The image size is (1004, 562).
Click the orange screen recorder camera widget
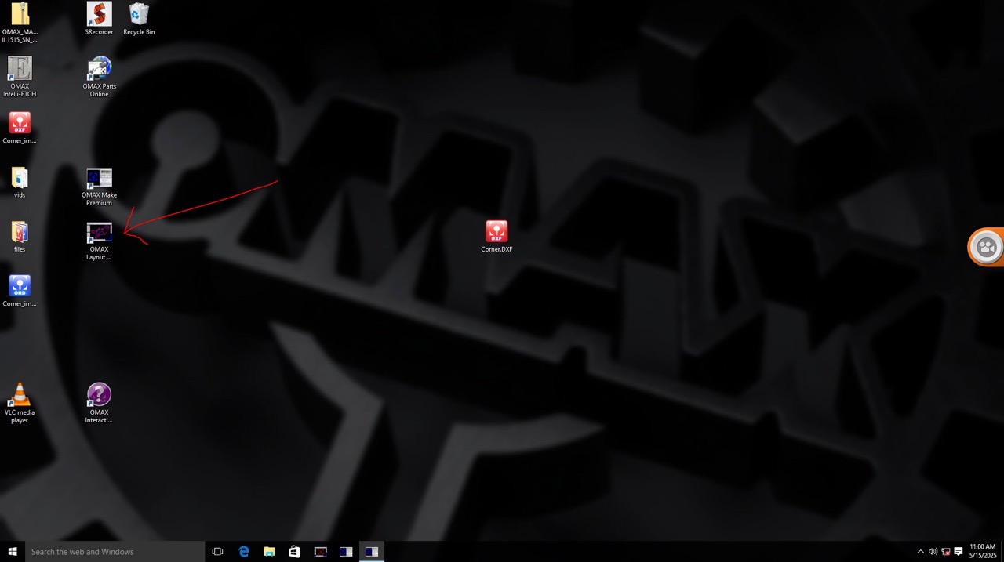986,248
